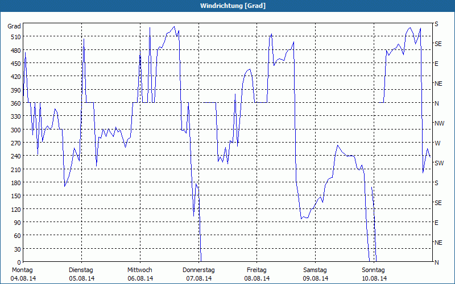Click the 'W' compass label on right axis
Viewport: 455px width, 284px height.
tap(437, 143)
